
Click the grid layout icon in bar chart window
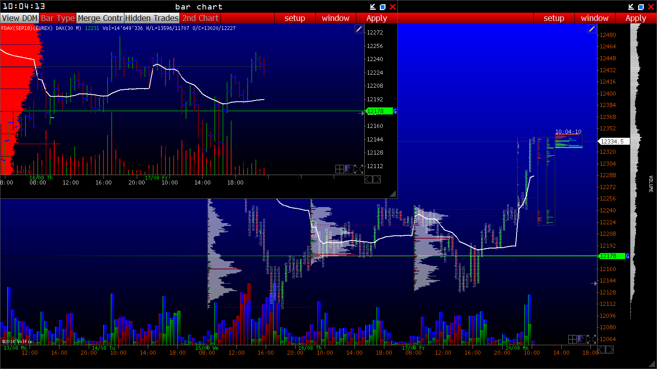pos(340,169)
